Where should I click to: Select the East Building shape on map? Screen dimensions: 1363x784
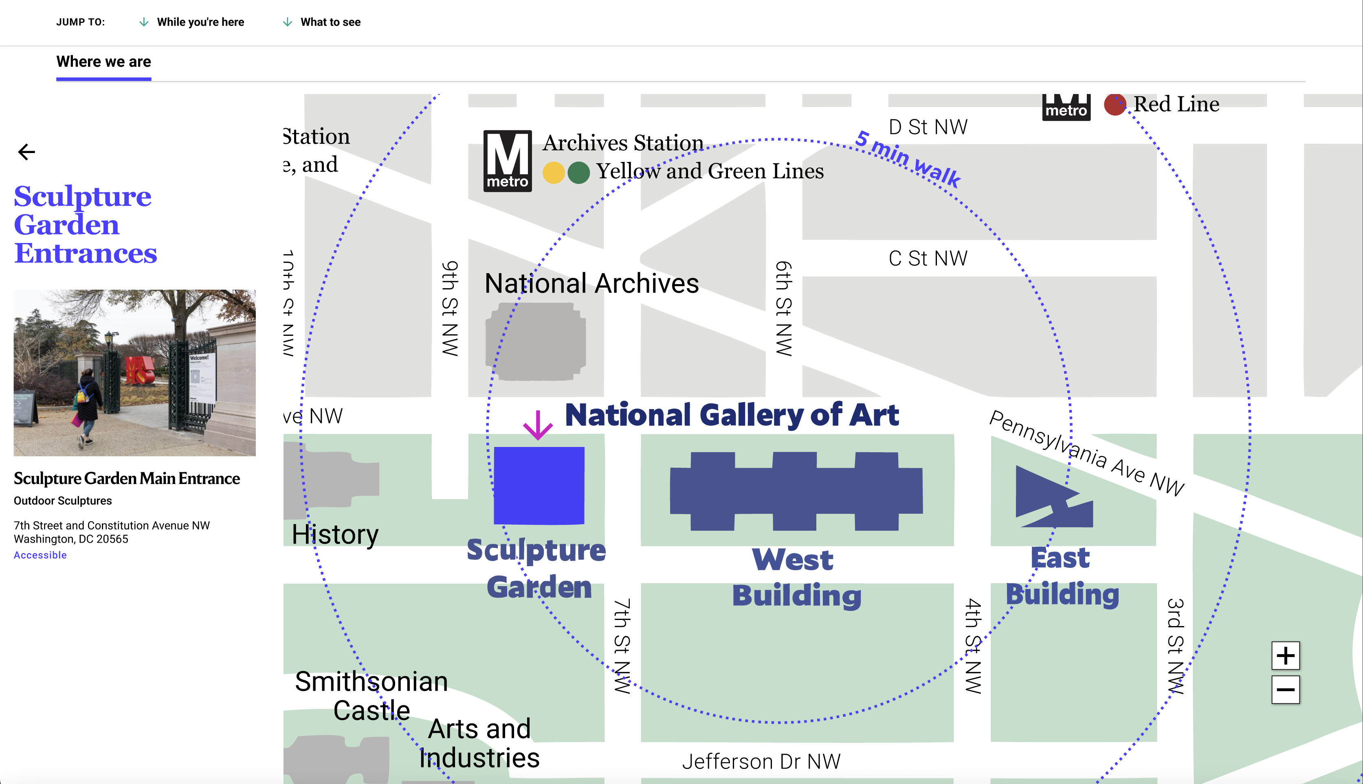pyautogui.click(x=1054, y=497)
